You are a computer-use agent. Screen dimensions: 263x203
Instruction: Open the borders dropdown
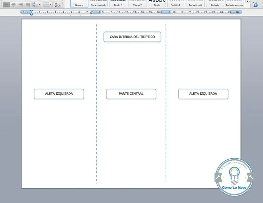(48, 4)
